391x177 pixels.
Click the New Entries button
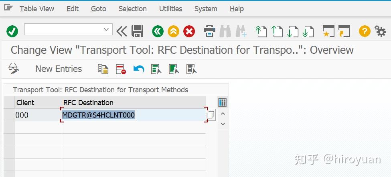(x=59, y=69)
